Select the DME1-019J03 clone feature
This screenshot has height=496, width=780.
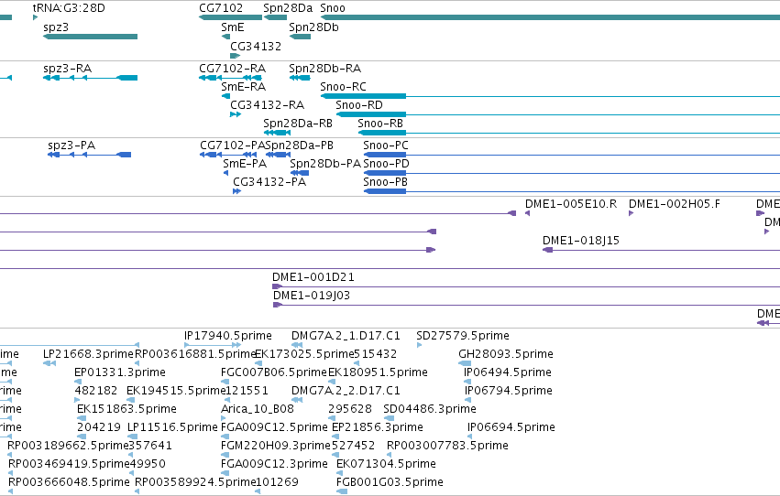527,306
